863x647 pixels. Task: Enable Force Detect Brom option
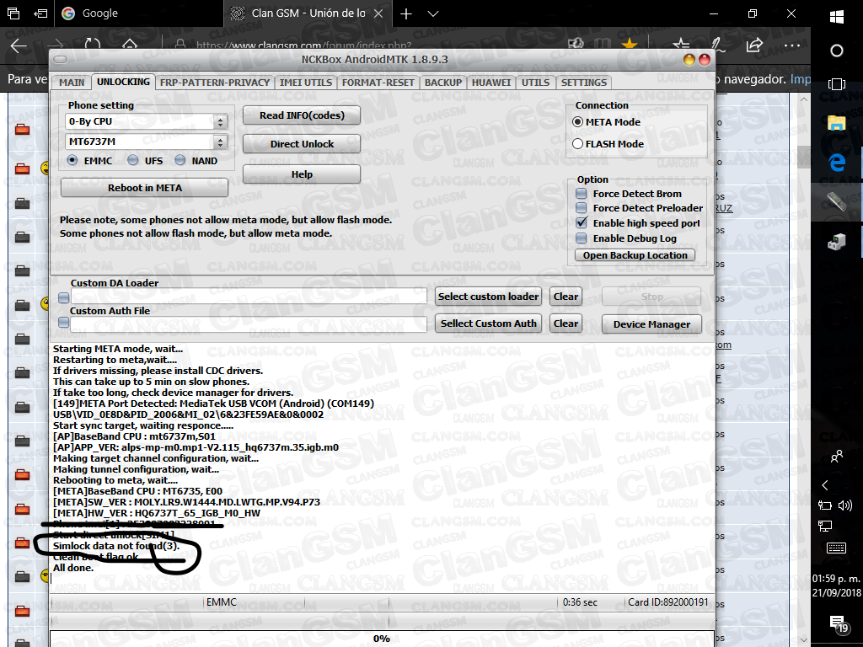[x=582, y=194]
